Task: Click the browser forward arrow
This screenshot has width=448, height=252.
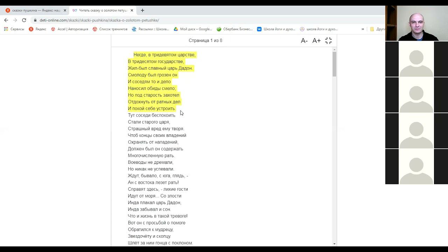Action: (x=15, y=20)
